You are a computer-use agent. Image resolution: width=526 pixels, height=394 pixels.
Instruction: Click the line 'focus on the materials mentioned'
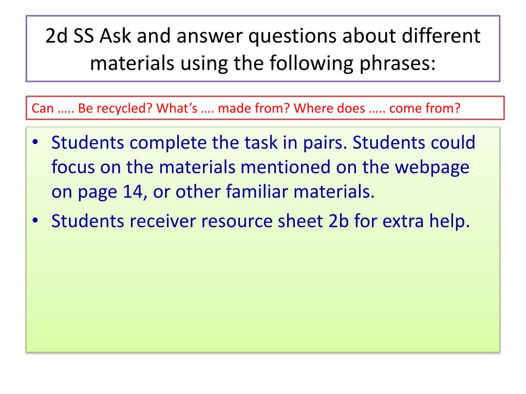tap(191, 167)
